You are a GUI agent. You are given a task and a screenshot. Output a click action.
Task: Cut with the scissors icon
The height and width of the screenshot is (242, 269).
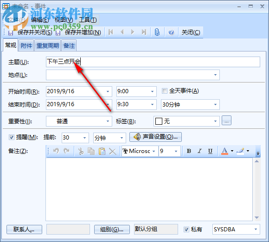click(x=81, y=151)
